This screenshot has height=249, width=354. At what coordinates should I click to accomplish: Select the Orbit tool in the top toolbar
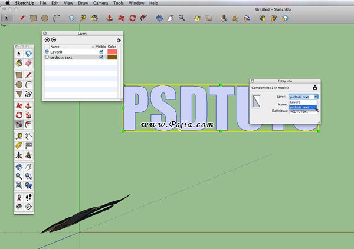tap(159, 18)
